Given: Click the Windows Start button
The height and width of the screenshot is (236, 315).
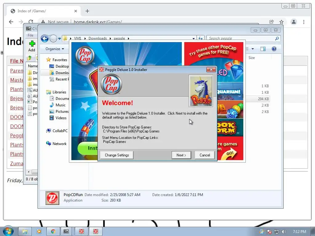Looking at the screenshot, I should tap(8, 231).
